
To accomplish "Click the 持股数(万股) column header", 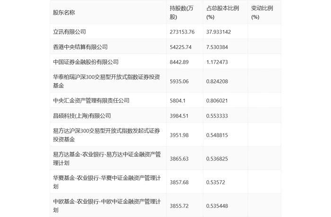I will (182, 12).
